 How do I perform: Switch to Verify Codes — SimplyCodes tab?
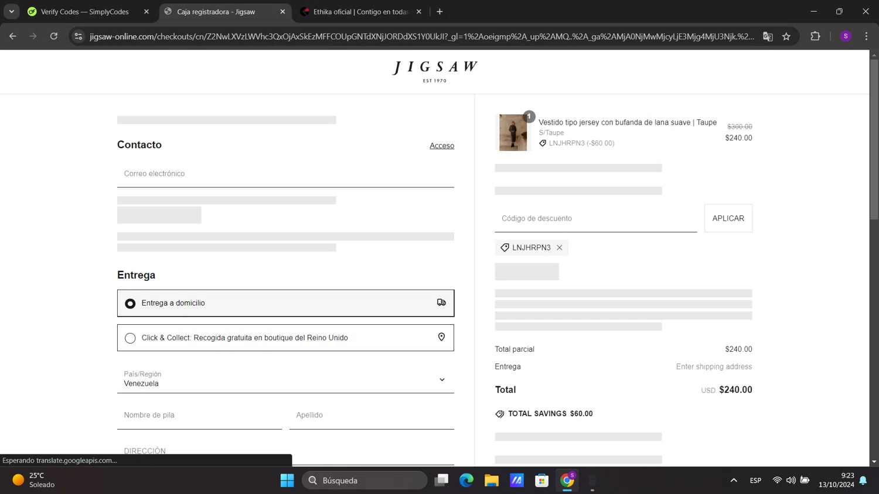[x=85, y=12]
